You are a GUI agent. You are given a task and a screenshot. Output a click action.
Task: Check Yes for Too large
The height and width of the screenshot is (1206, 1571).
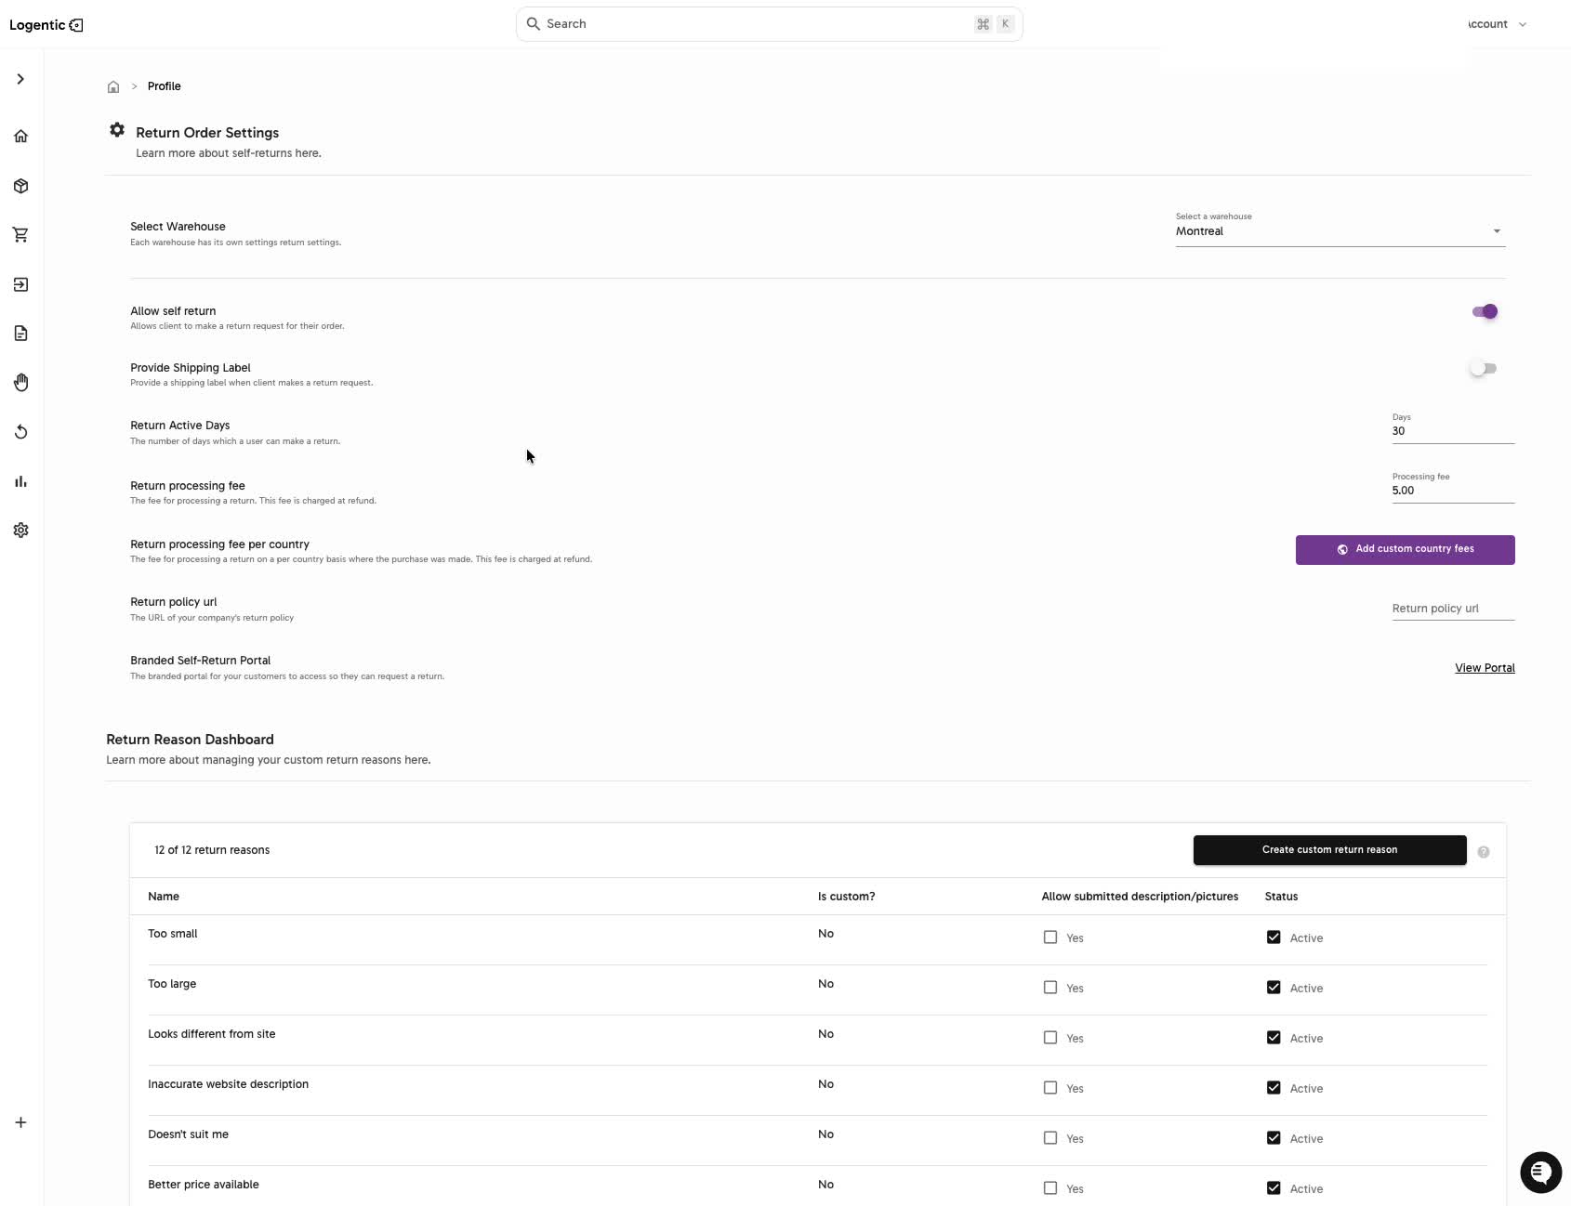click(1050, 988)
